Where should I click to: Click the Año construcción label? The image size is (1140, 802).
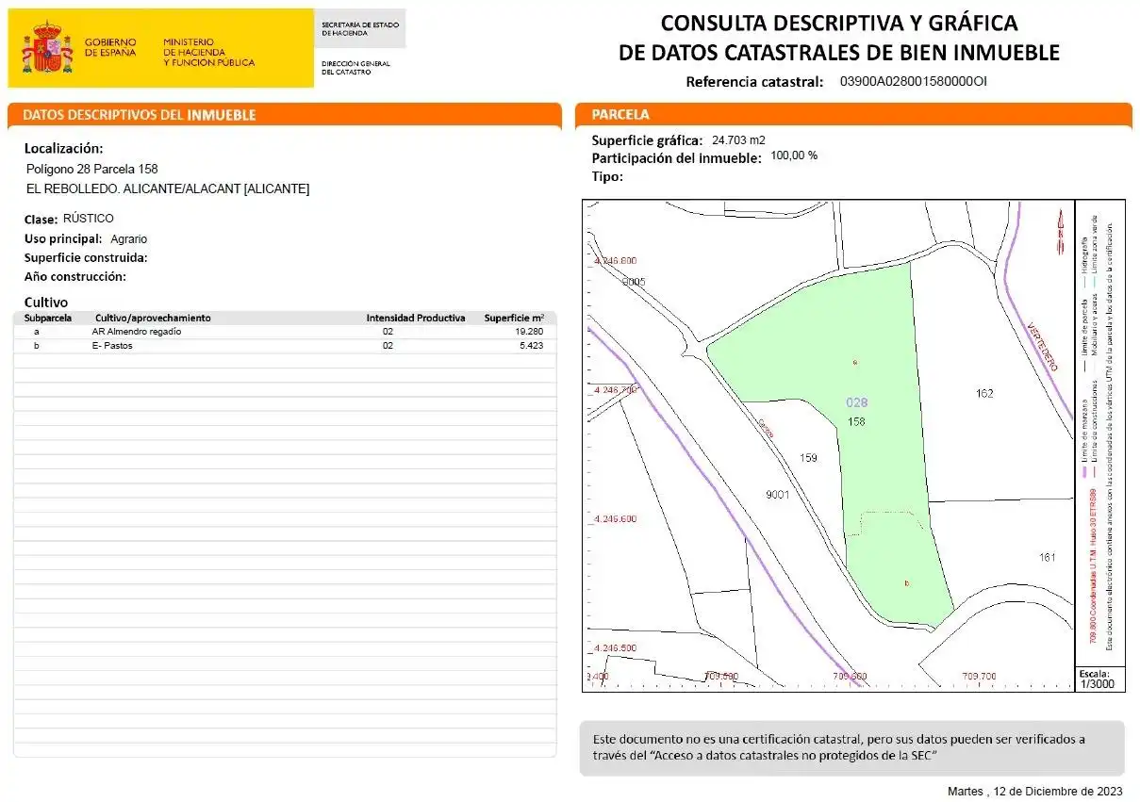[x=75, y=277]
